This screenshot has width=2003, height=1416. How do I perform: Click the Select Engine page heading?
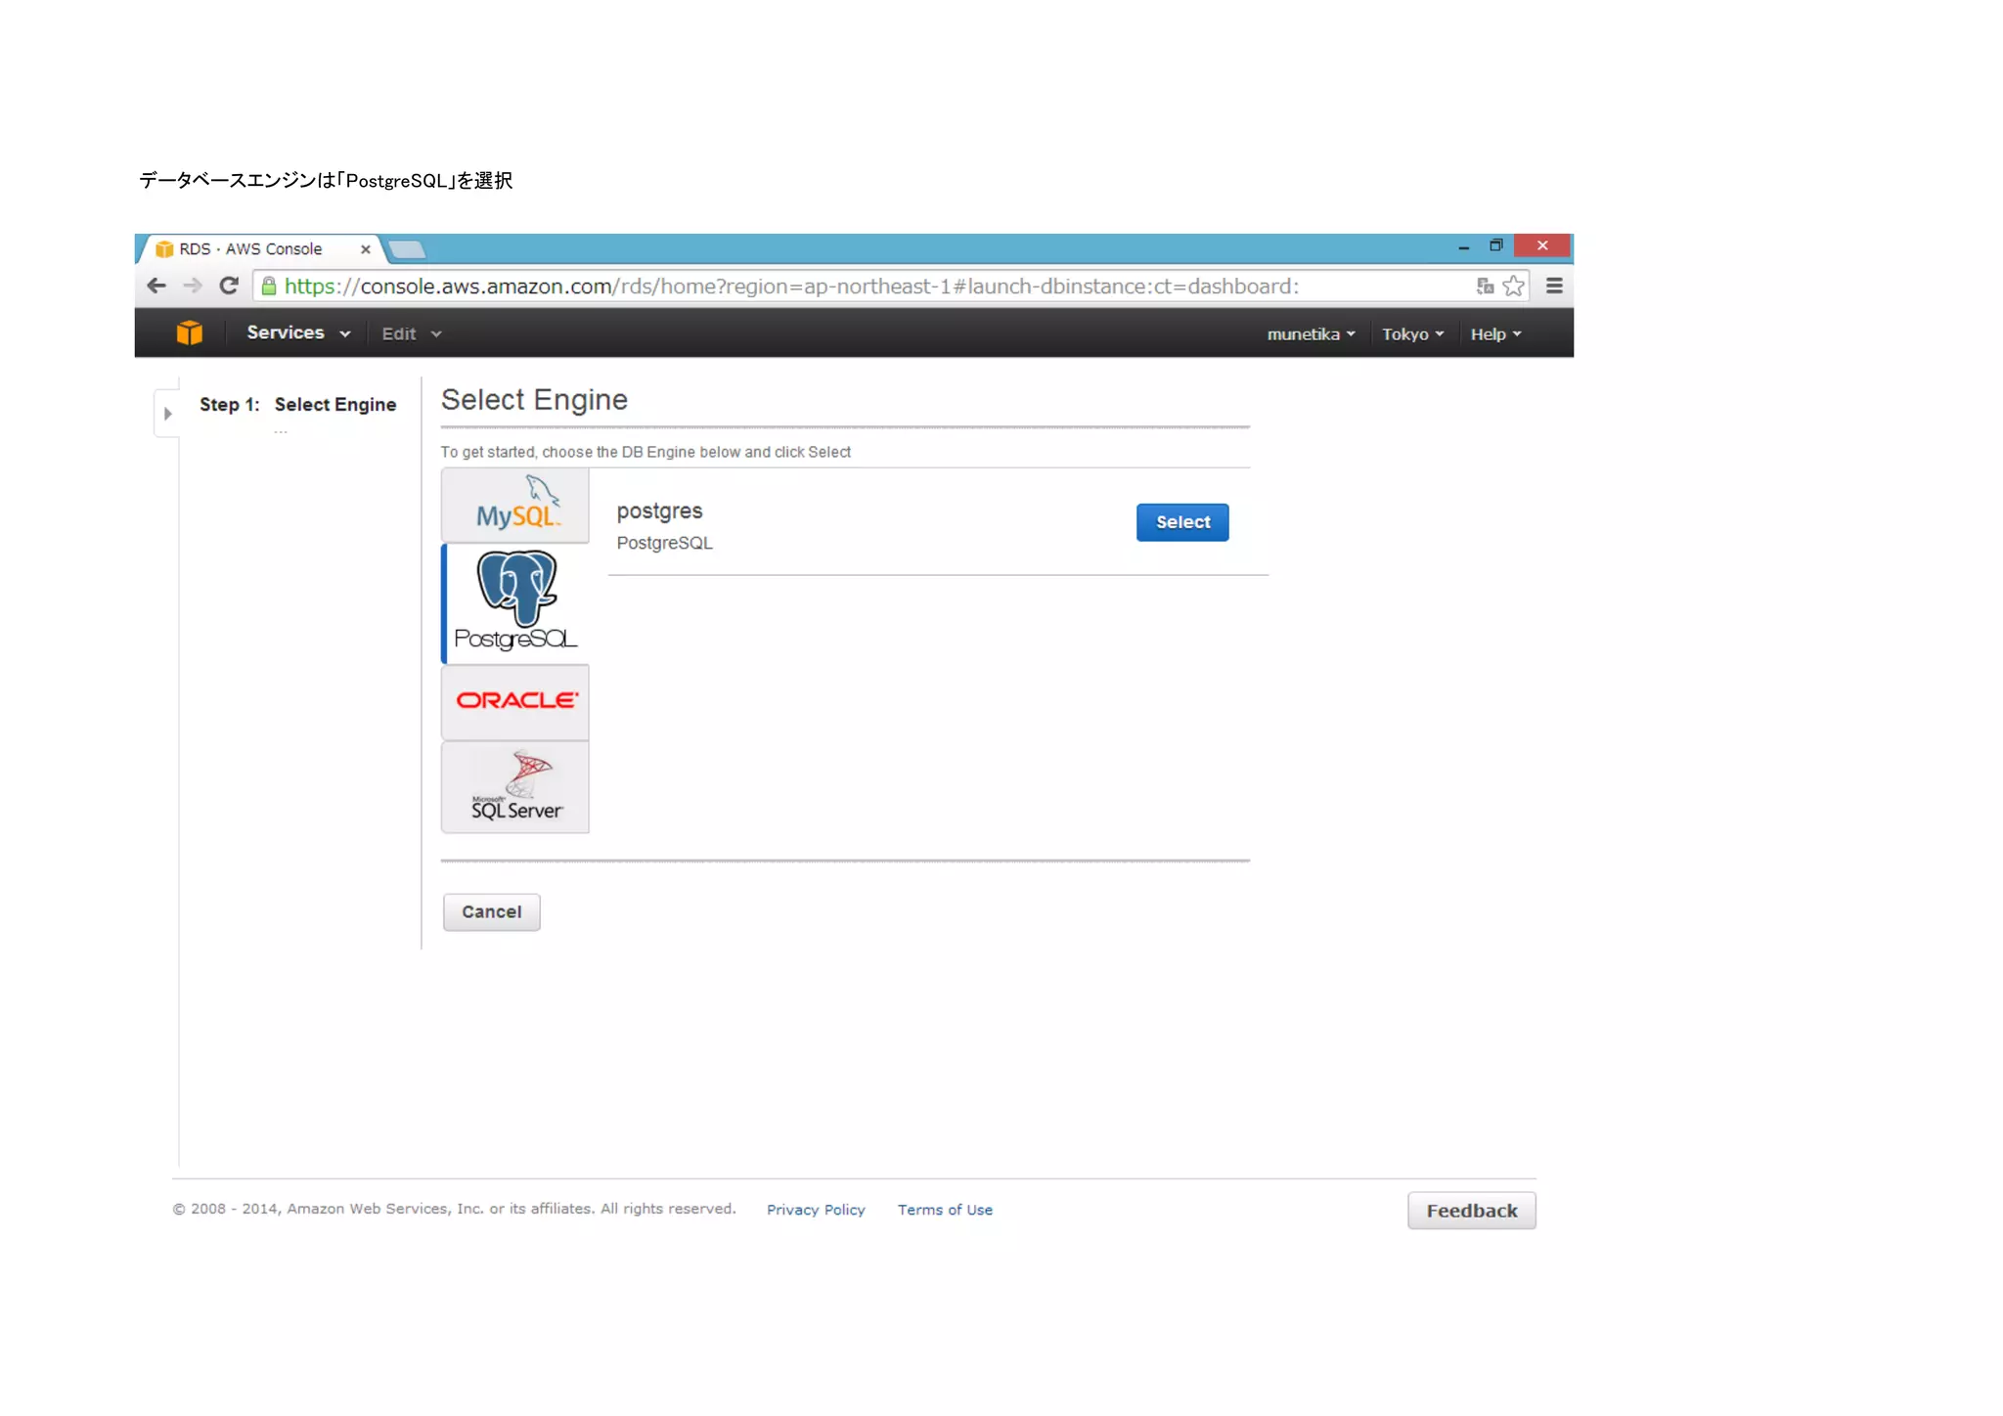click(534, 400)
